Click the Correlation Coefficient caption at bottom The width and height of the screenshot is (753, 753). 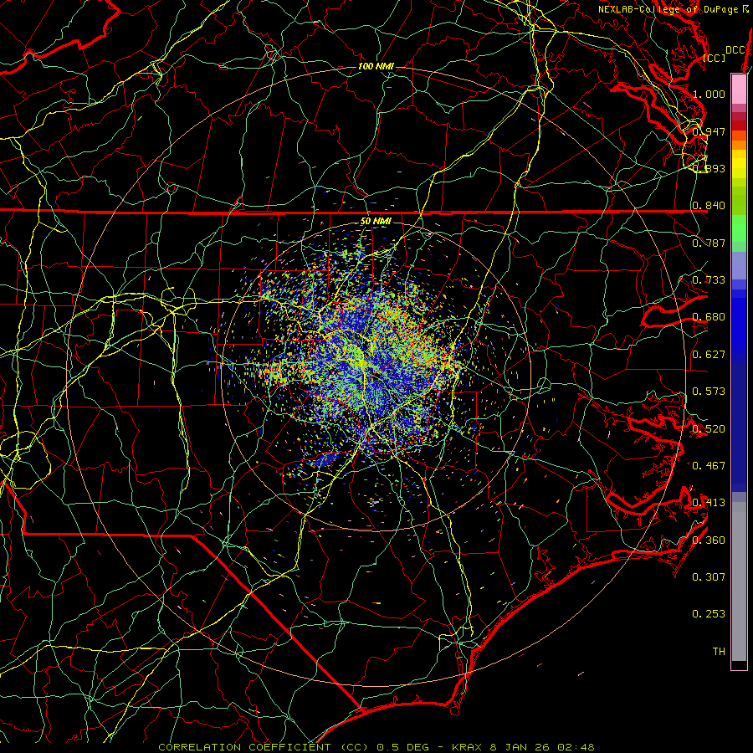pyautogui.click(x=376, y=747)
